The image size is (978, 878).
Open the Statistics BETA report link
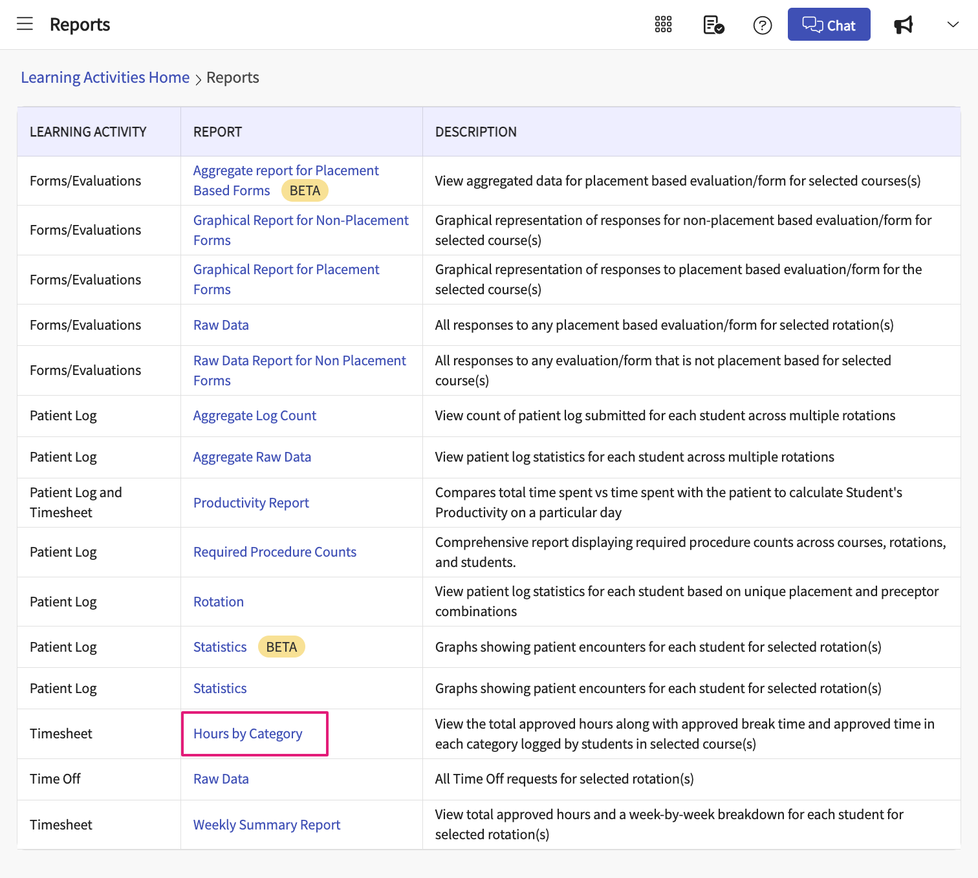tap(220, 647)
